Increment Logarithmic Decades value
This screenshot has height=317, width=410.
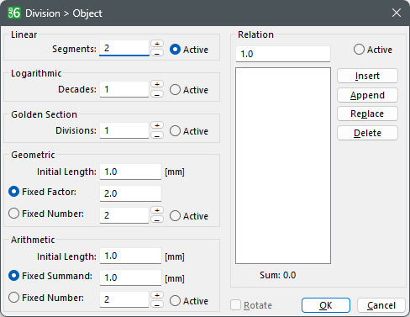click(x=157, y=84)
